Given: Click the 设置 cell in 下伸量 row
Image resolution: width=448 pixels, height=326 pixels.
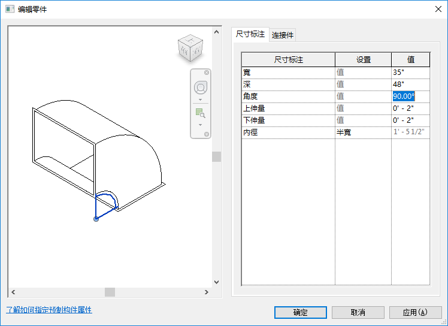Looking at the screenshot, I should [363, 120].
